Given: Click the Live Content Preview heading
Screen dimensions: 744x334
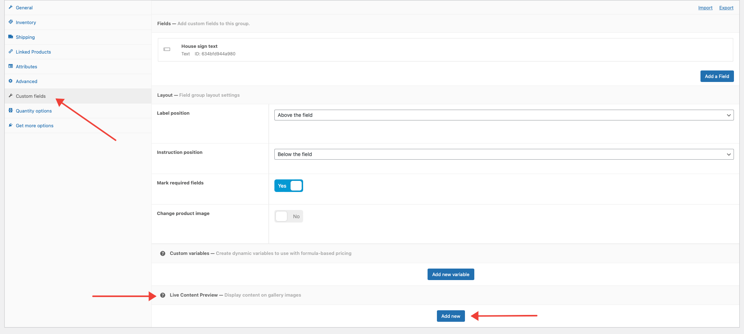Looking at the screenshot, I should 193,295.
